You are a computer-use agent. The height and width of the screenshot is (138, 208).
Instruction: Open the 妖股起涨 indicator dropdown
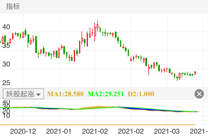click(23, 94)
